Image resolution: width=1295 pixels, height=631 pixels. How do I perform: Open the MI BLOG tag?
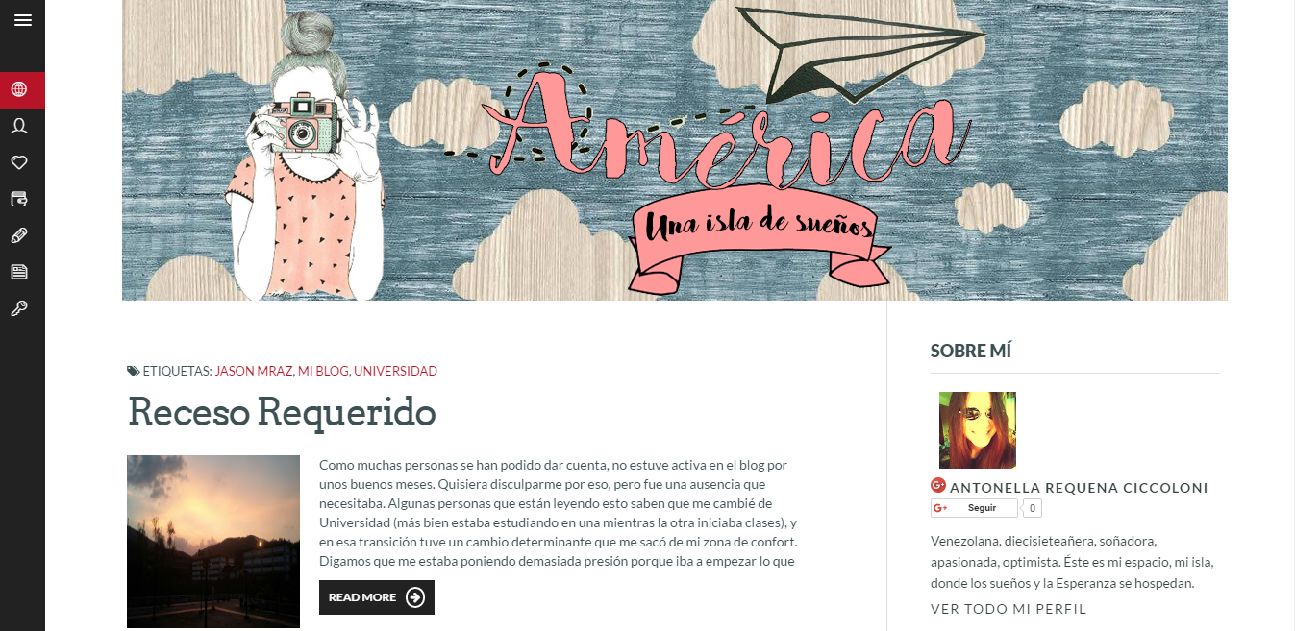click(324, 371)
